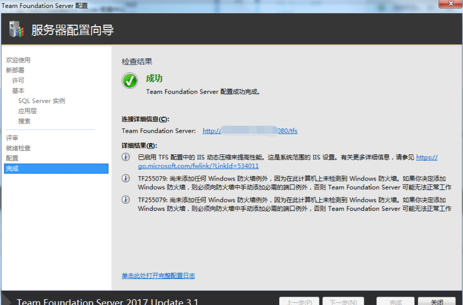Select 基本 step in sidebar

click(18, 91)
